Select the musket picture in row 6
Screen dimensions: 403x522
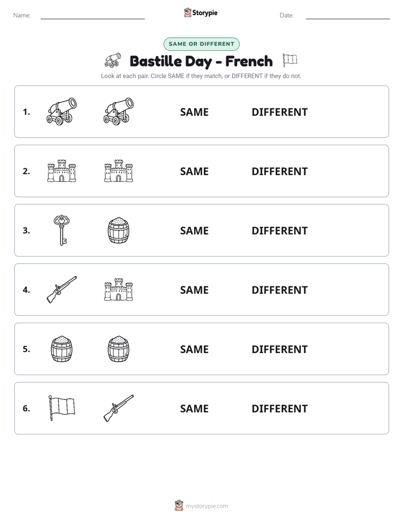click(119, 408)
